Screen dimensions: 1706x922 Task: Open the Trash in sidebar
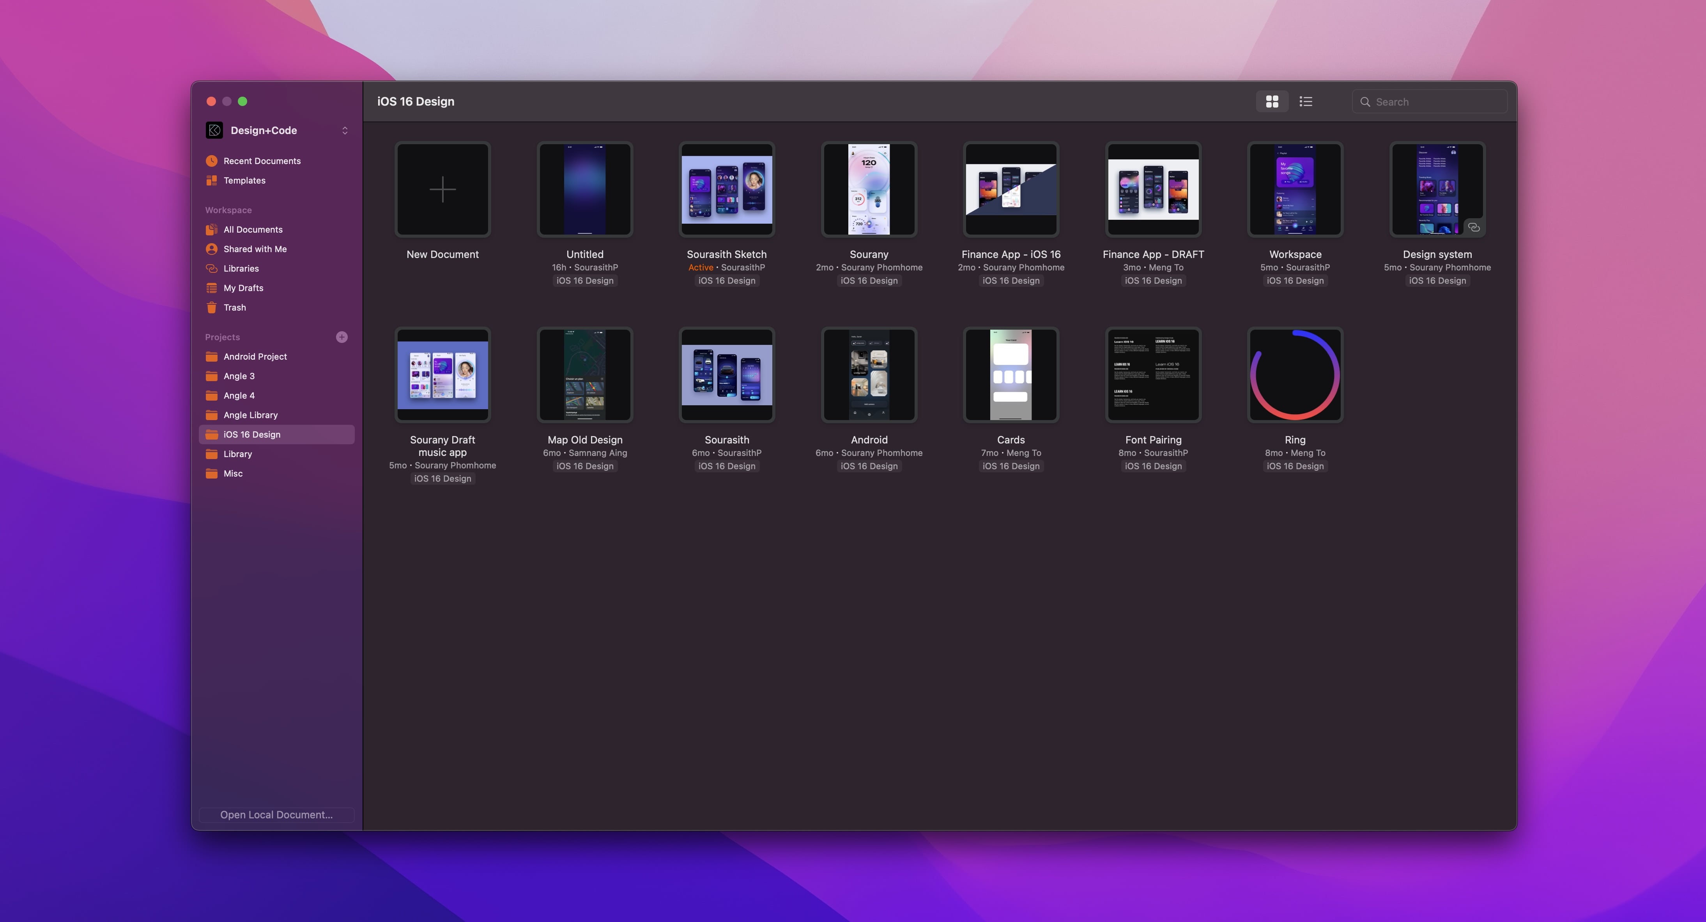234,307
